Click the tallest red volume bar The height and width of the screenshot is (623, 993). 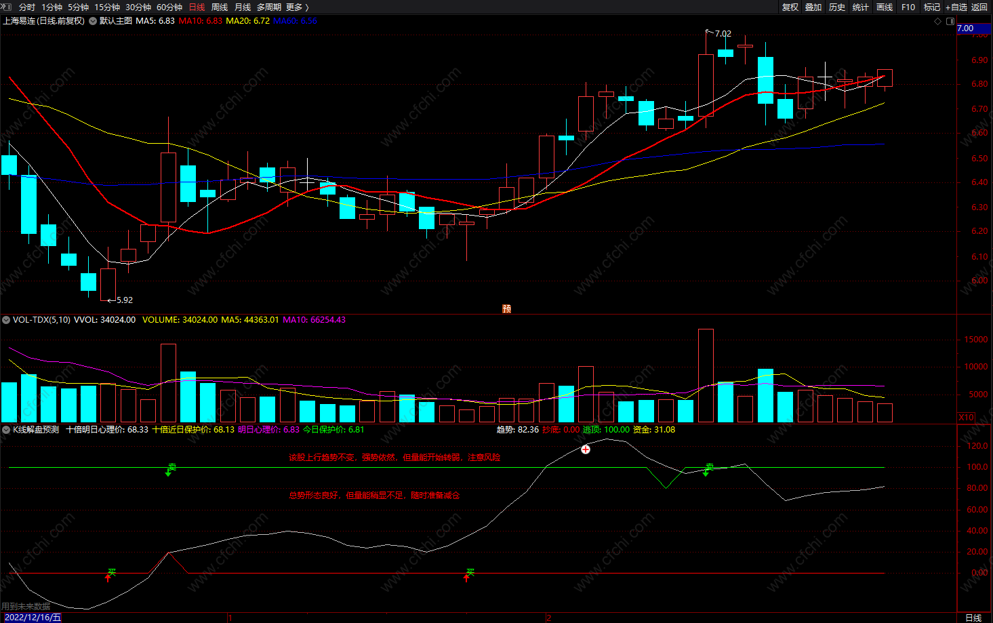706,376
